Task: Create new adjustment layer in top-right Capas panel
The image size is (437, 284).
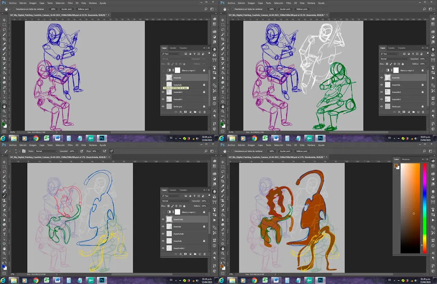Action: (x=409, y=111)
